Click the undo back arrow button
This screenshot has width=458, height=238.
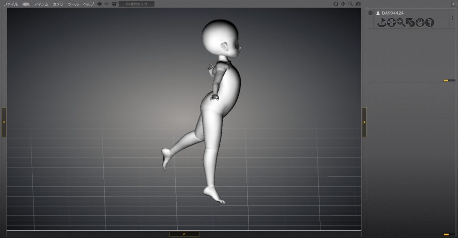coord(99,4)
